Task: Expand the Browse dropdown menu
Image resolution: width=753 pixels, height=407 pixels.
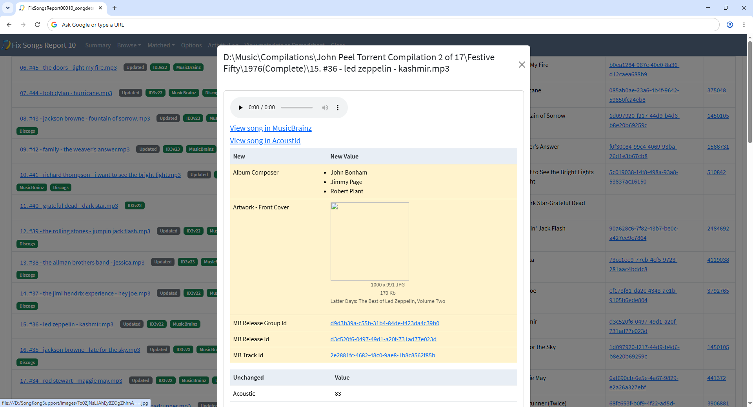Action: (x=129, y=45)
